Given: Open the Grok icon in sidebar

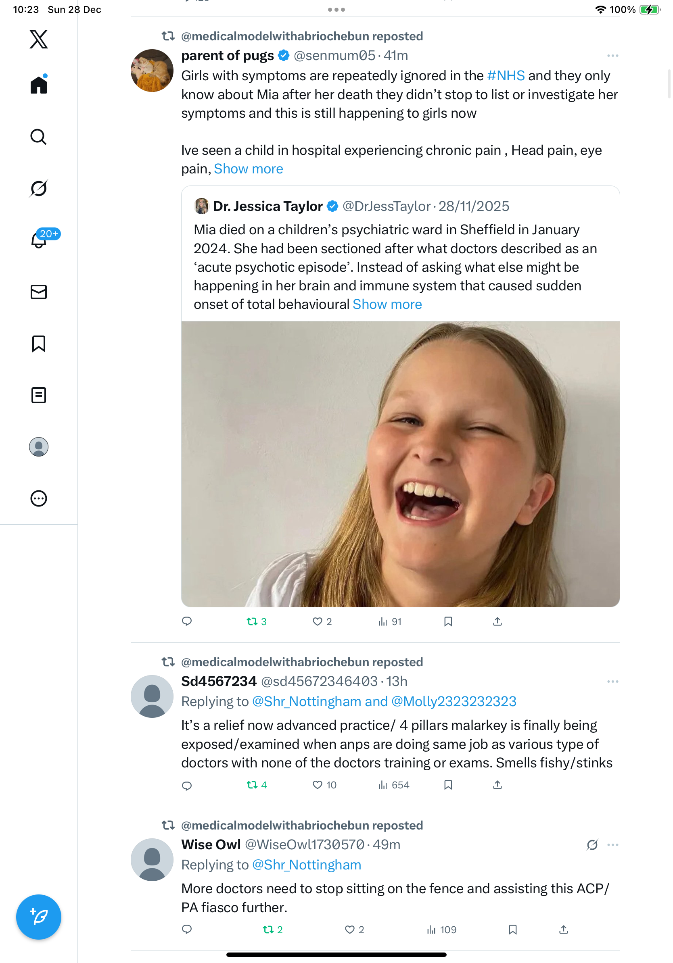Looking at the screenshot, I should (39, 188).
